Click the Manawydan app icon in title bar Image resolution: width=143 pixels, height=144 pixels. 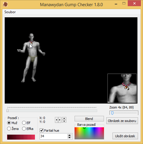pos(5,4)
